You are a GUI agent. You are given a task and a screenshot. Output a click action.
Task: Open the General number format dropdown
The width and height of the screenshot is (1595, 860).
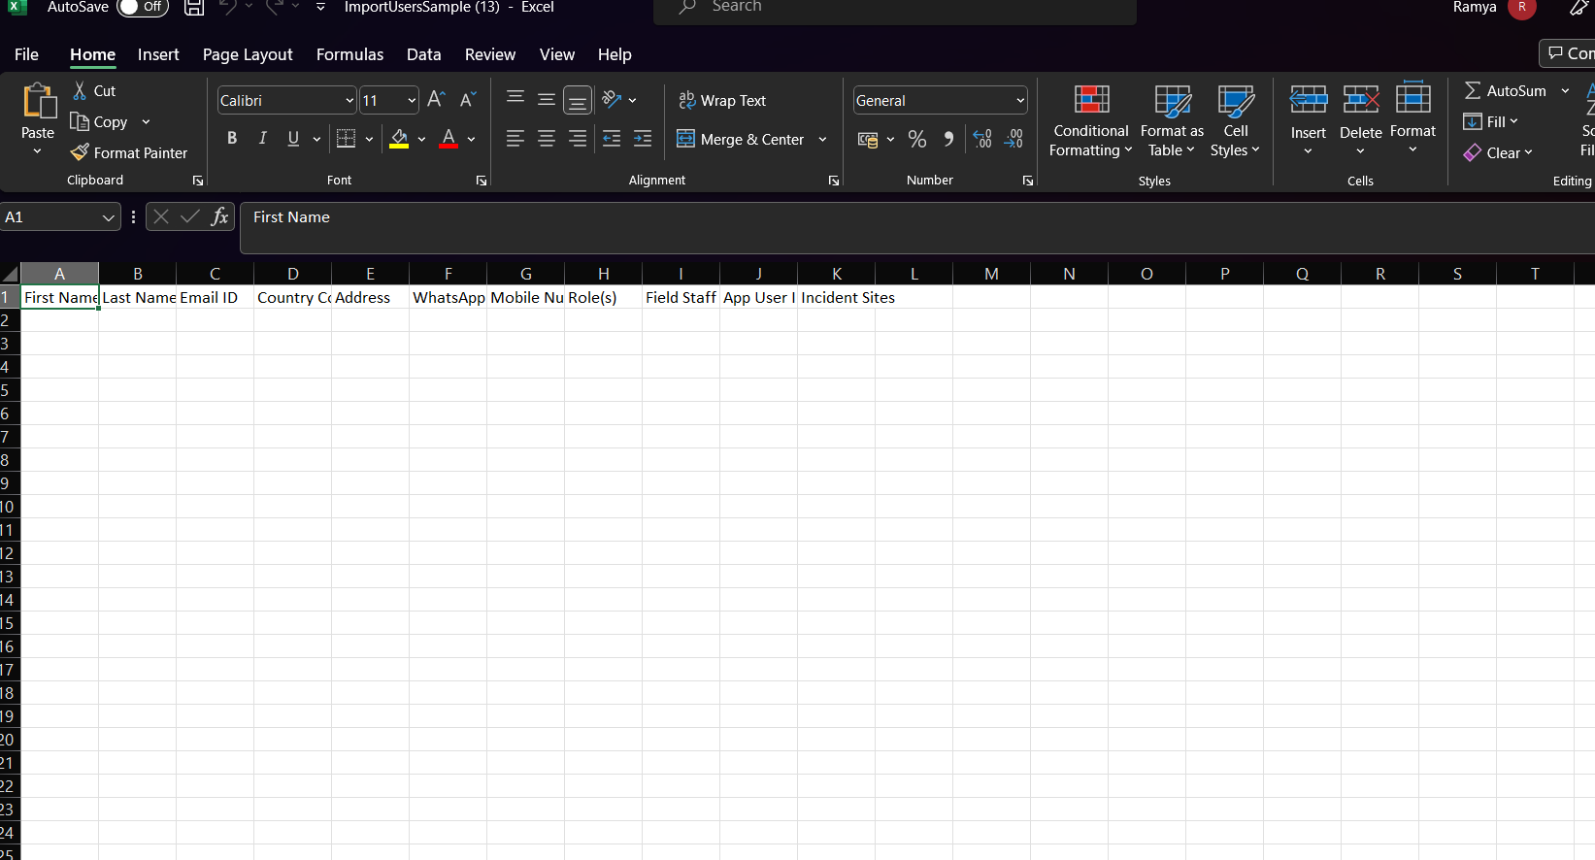coord(1019,101)
